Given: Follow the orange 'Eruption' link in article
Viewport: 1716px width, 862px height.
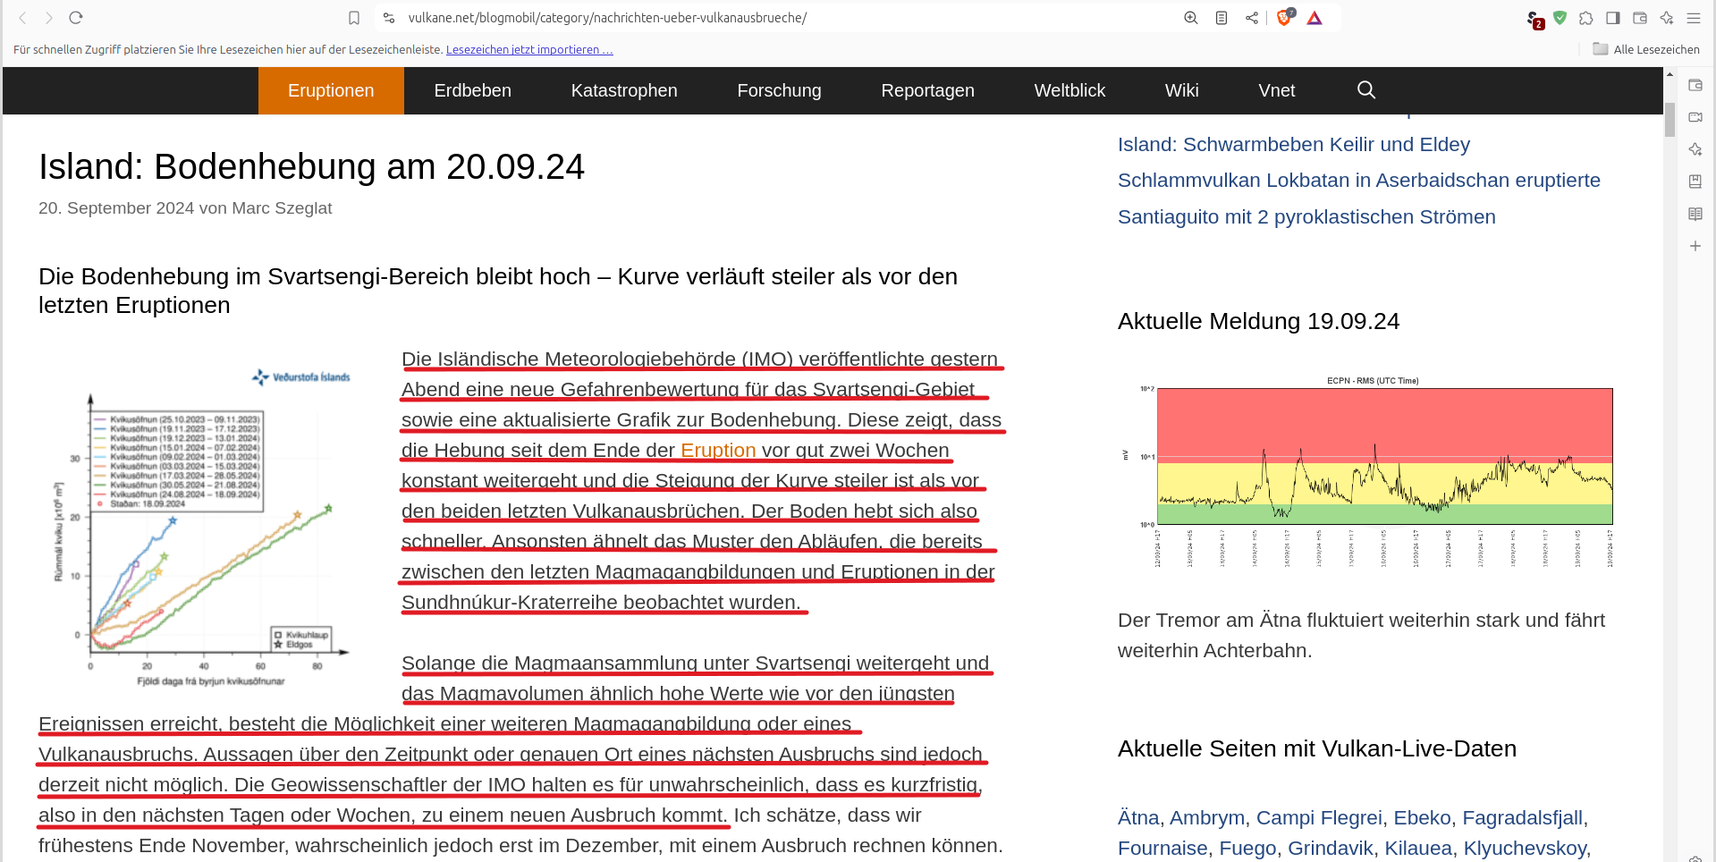Looking at the screenshot, I should [719, 451].
